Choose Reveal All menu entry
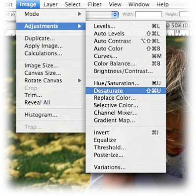The image size is (196, 196). tap(51, 102)
